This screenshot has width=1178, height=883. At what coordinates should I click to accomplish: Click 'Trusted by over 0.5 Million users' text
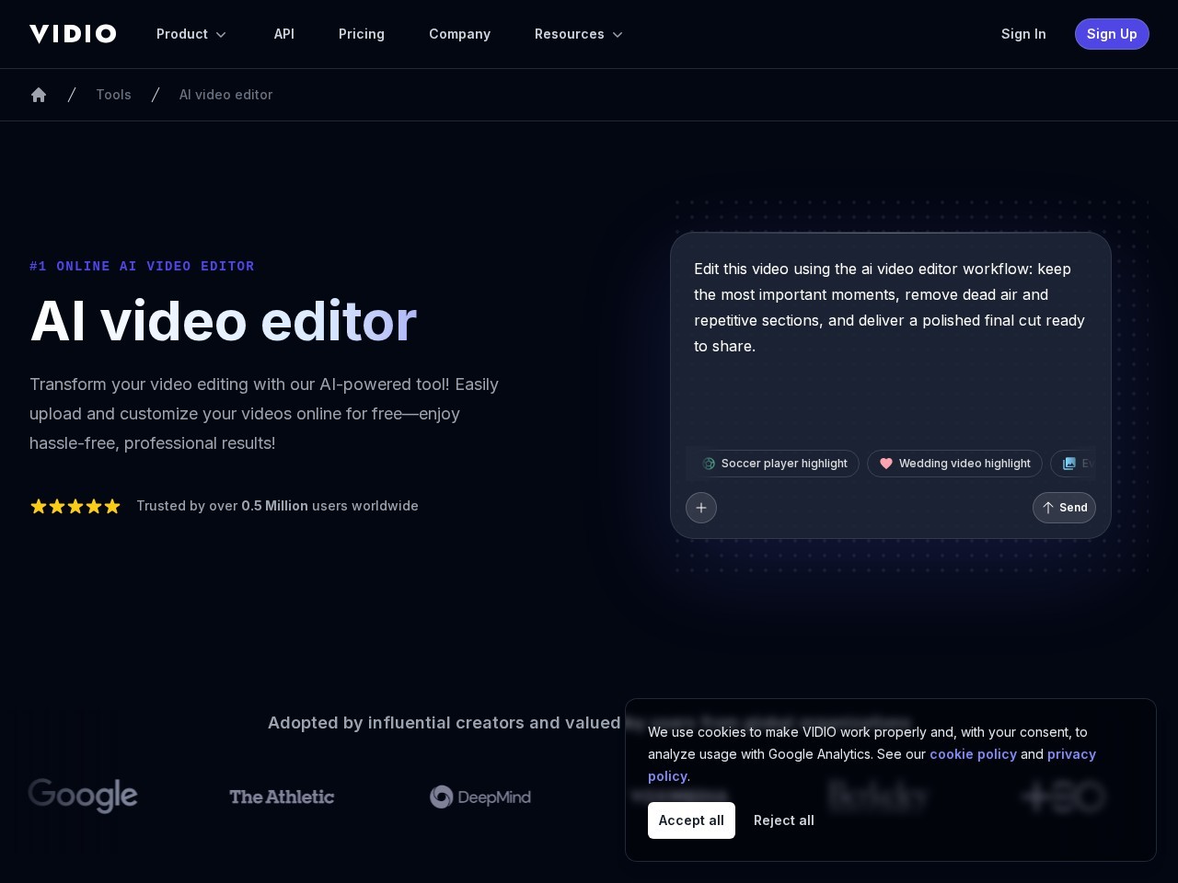[x=277, y=506]
